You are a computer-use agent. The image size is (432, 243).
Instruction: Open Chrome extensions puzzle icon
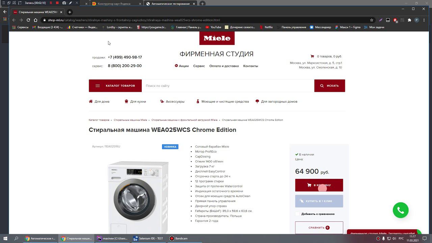(x=409, y=20)
